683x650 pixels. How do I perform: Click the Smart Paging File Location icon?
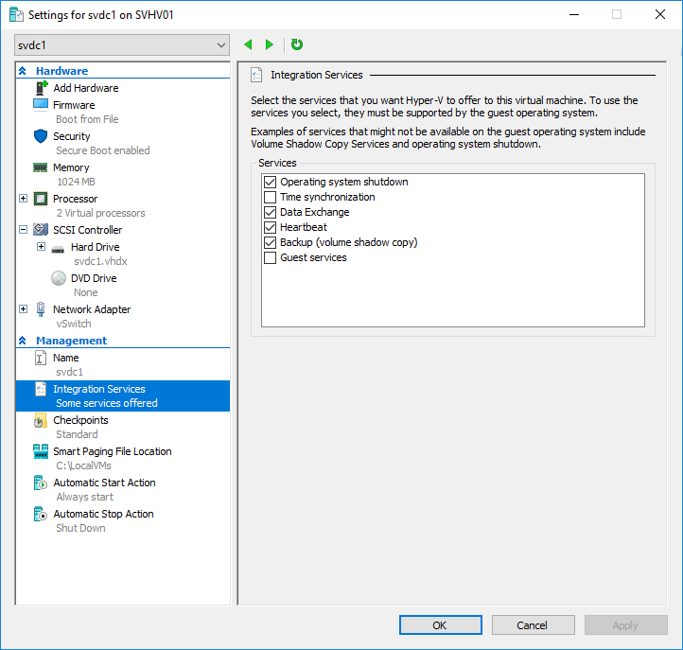41,451
